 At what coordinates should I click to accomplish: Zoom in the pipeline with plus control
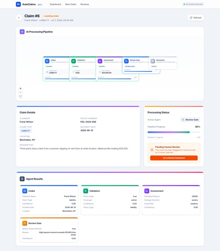point(20,88)
